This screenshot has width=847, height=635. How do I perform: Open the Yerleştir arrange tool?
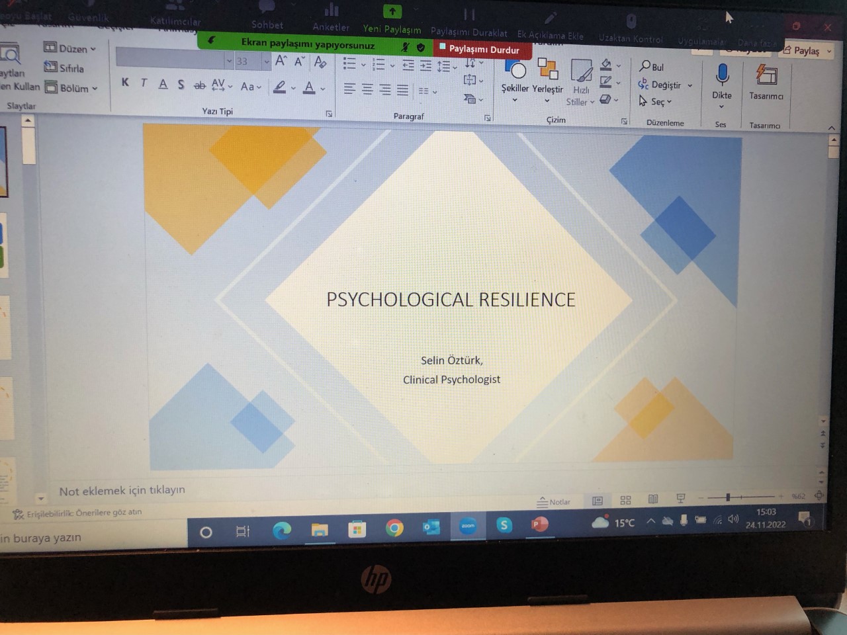coord(547,70)
